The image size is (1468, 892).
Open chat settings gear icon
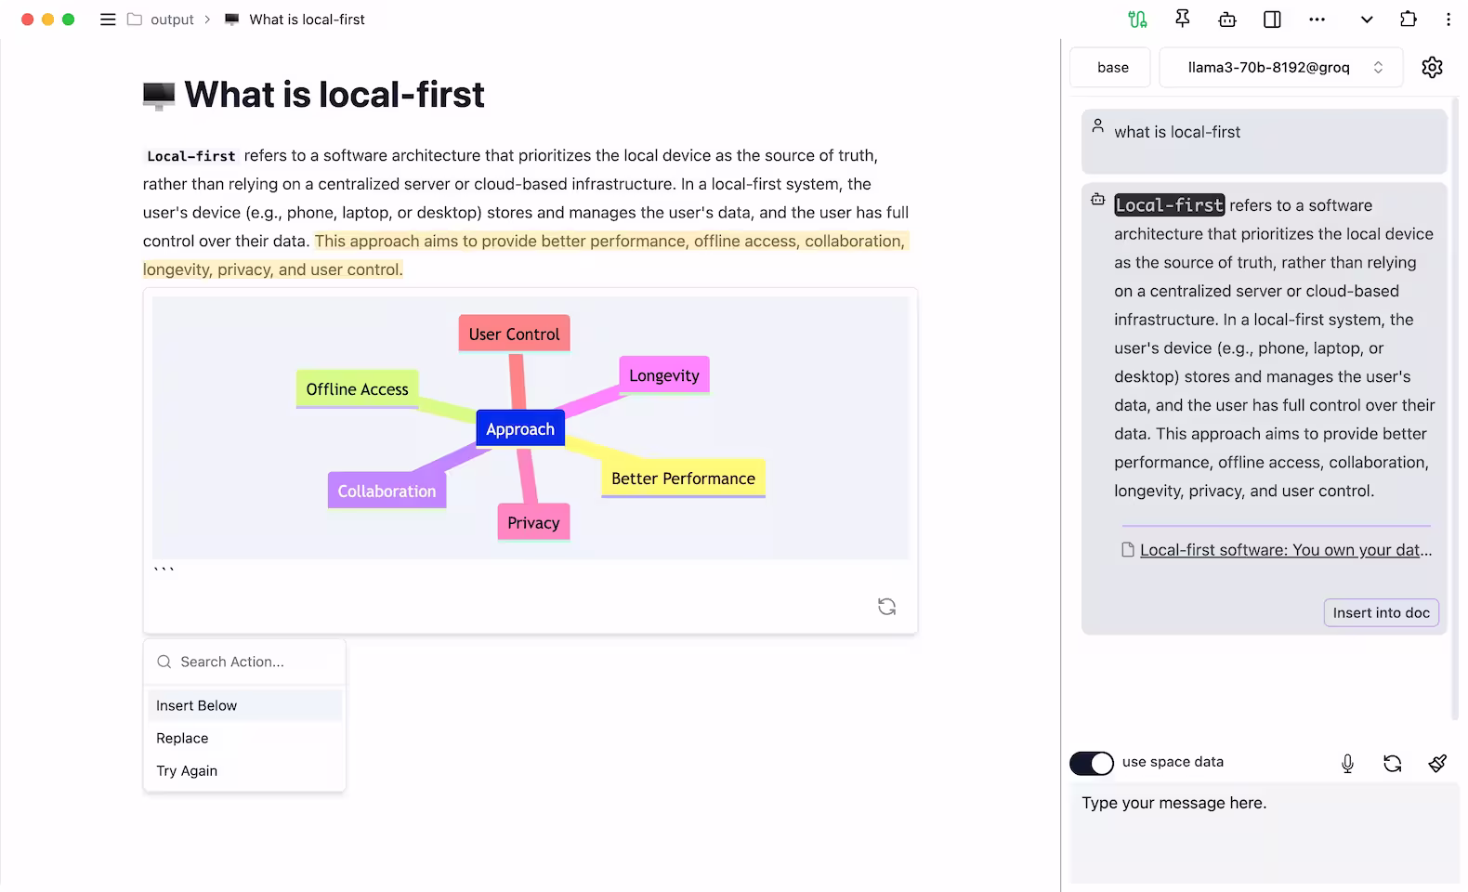[x=1432, y=67]
